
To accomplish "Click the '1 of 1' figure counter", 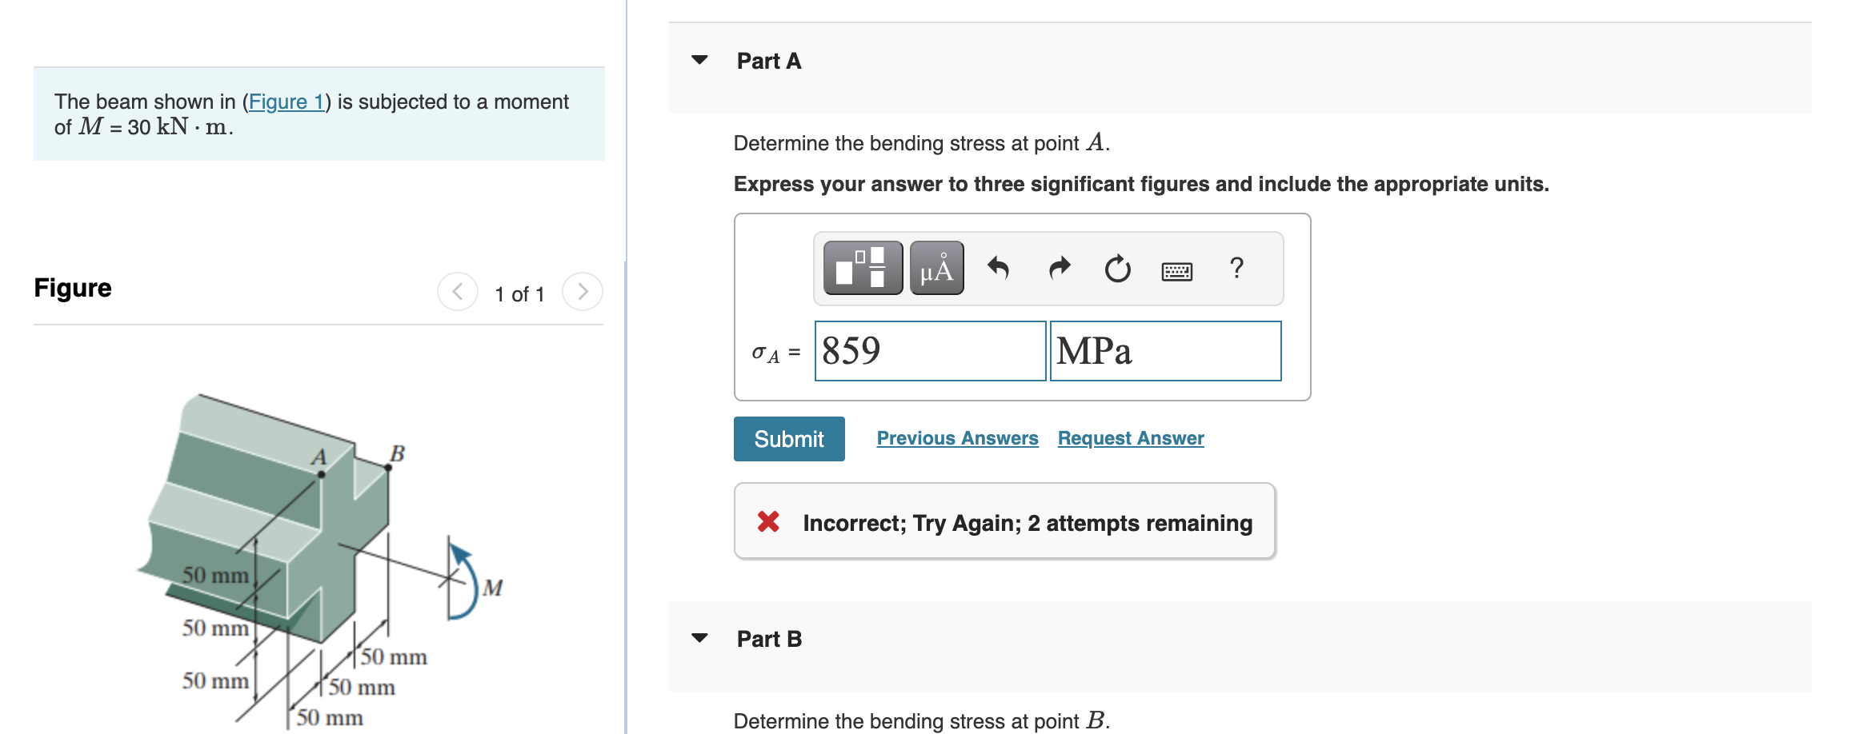I will [519, 294].
